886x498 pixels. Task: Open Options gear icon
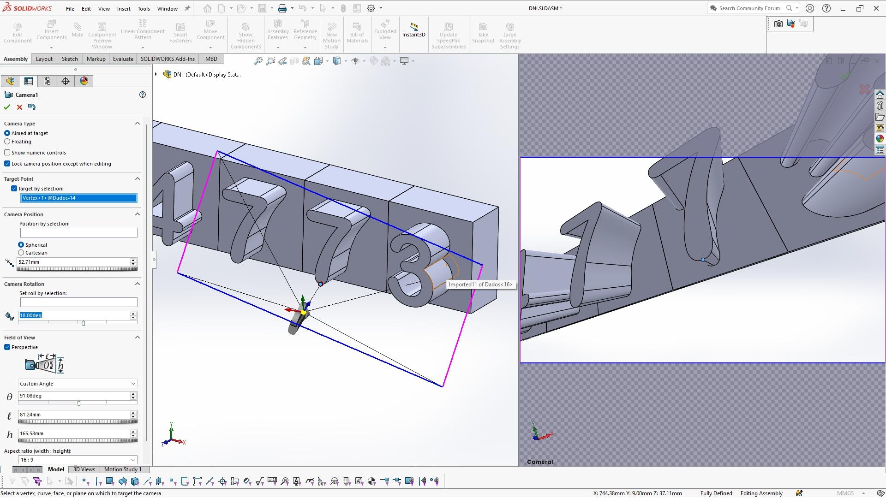[x=371, y=8]
